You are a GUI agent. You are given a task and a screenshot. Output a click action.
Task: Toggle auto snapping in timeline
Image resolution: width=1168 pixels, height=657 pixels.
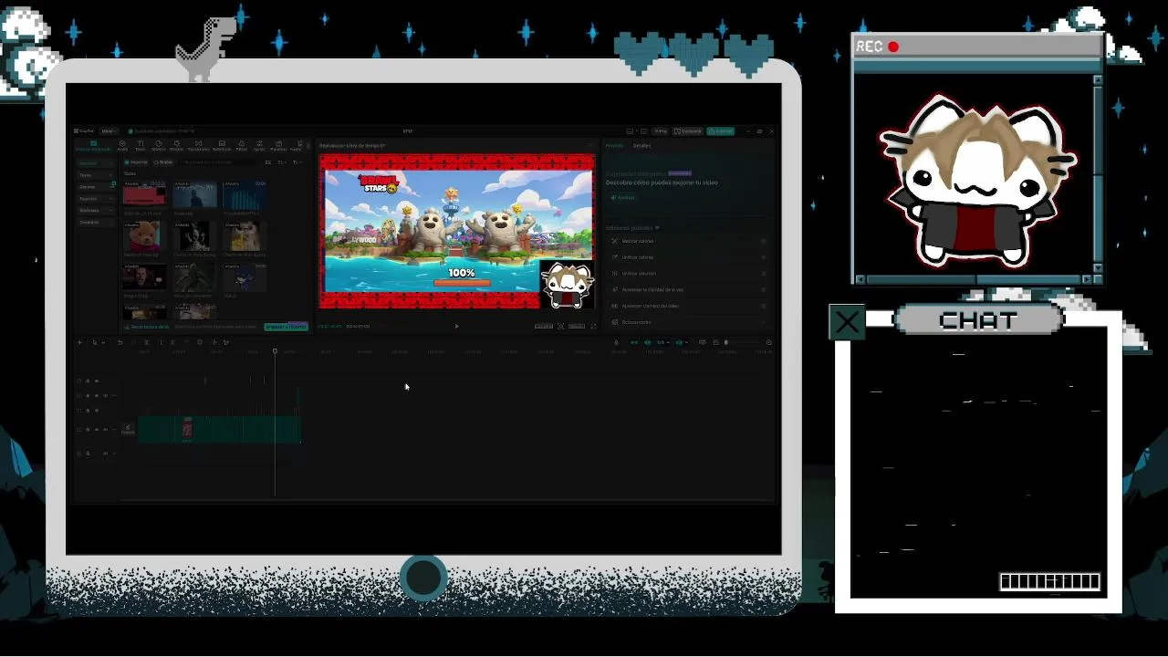[x=648, y=342]
